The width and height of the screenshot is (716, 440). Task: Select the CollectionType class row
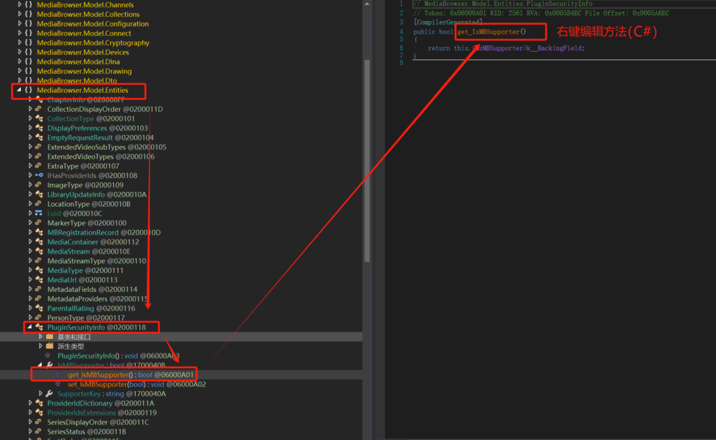[x=91, y=119]
